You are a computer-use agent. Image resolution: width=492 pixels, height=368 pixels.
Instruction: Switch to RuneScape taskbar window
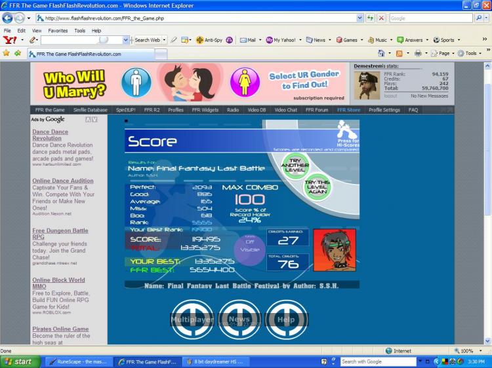79,361
